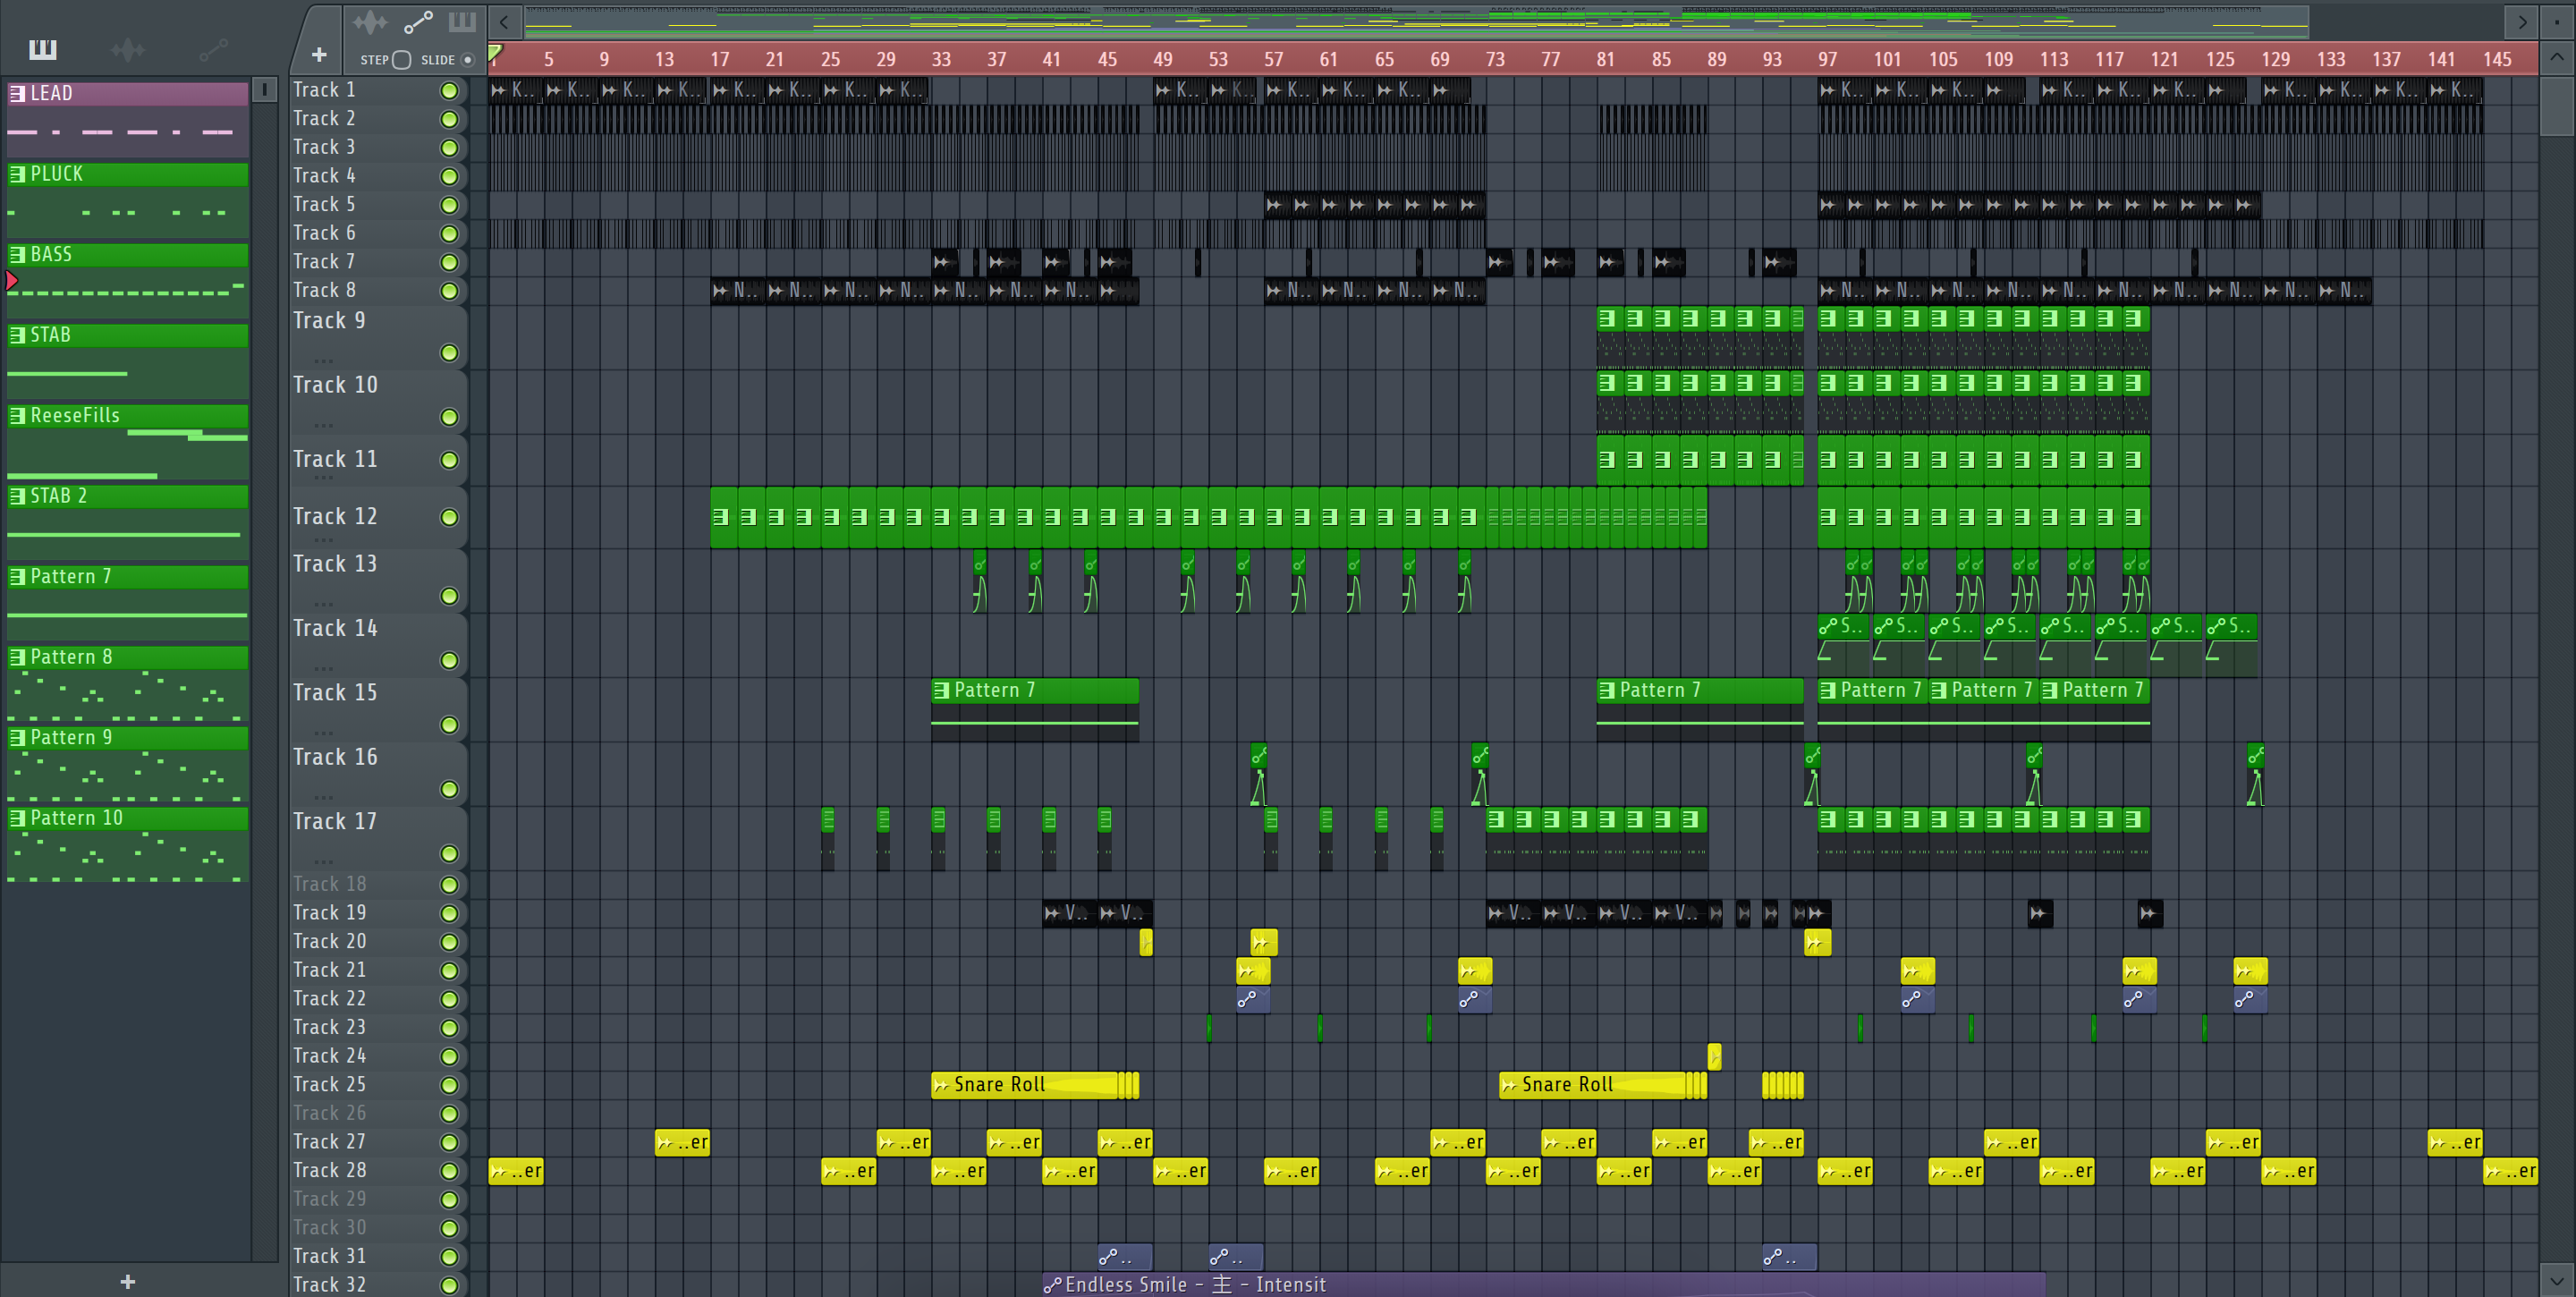Viewport: 2576px width, 1297px height.
Task: Click the small button right of LEAD
Action: click(x=264, y=90)
